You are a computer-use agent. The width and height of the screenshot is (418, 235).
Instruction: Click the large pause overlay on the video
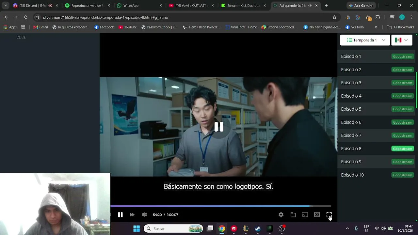(218, 127)
